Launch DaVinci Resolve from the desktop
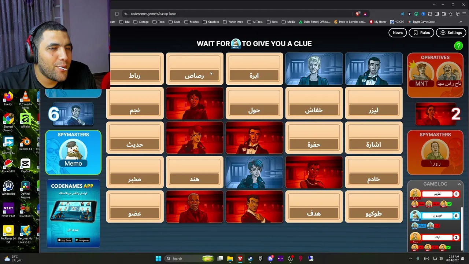Viewport: 469px width, 264px height. click(25, 190)
